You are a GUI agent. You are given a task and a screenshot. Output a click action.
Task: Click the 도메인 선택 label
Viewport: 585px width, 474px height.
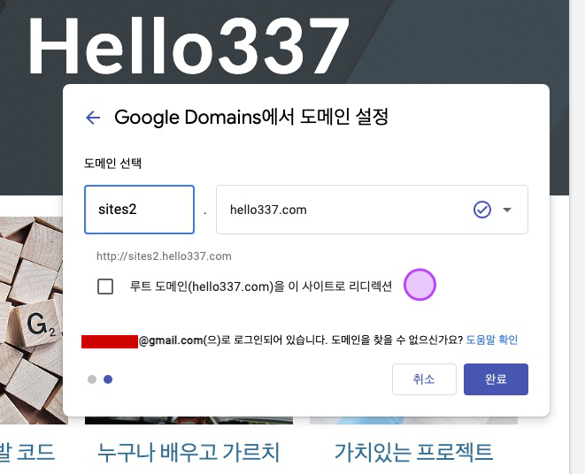[112, 164]
